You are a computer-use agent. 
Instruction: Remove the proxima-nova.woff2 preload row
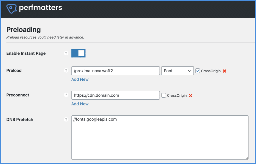[x=224, y=71]
